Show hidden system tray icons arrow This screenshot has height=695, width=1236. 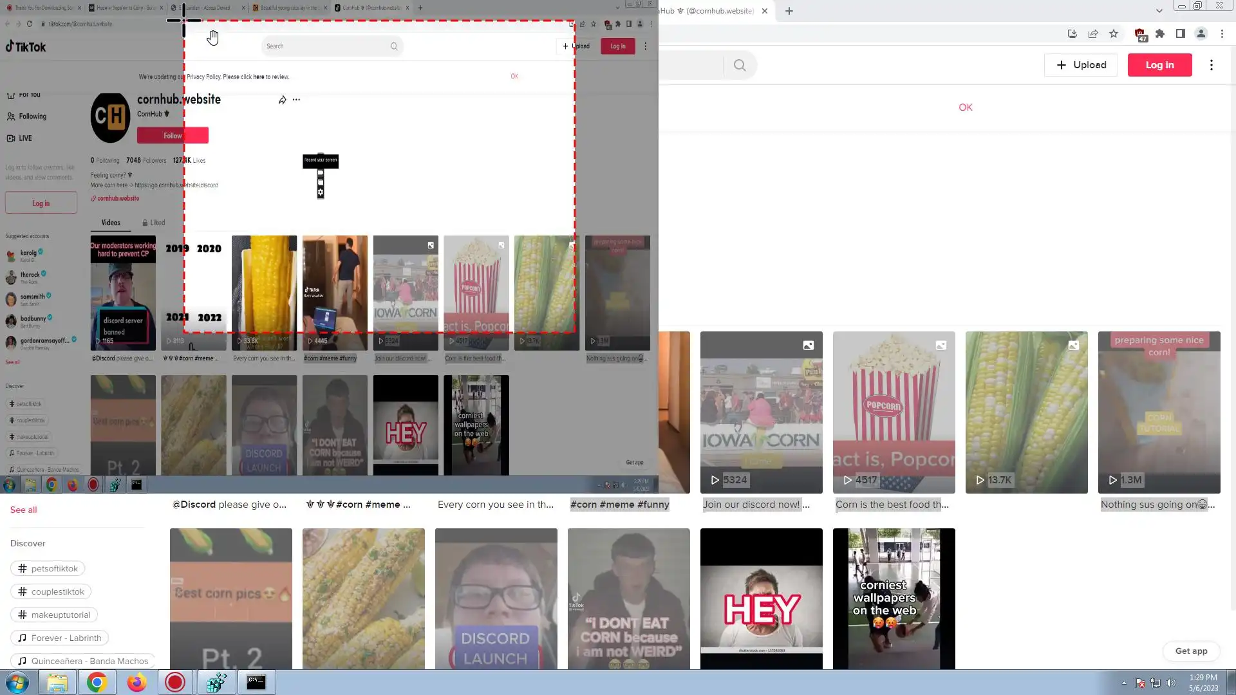click(1124, 683)
